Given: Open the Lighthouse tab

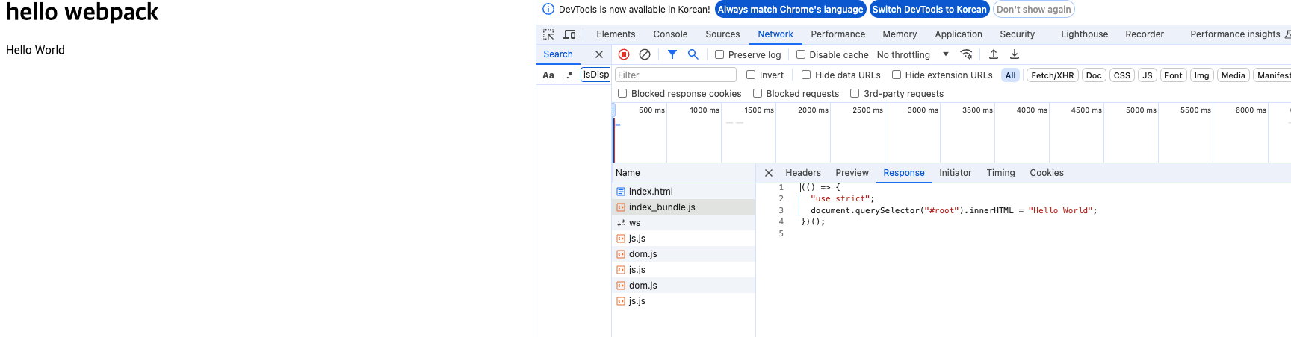Looking at the screenshot, I should (1085, 34).
